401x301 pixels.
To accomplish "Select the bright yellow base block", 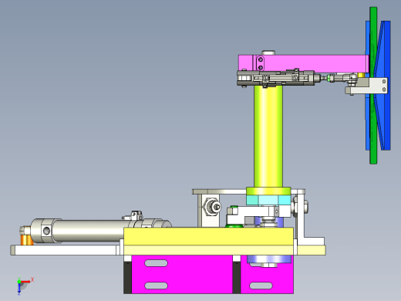I will (x=208, y=236).
